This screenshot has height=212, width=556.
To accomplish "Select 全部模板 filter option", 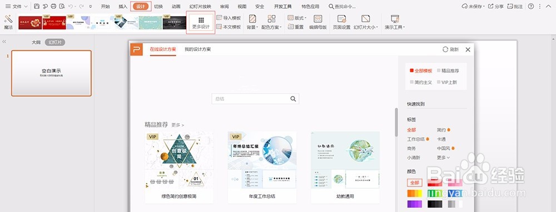I will point(421,71).
